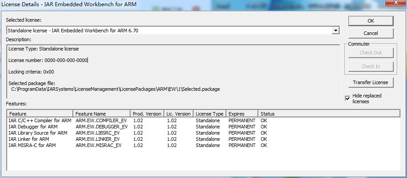
Task: Click the OK button
Action: click(371, 21)
